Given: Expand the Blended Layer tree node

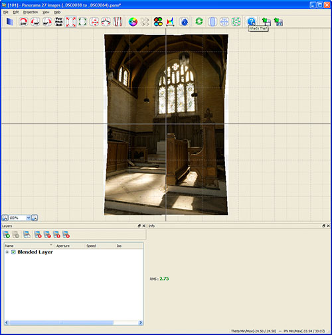Looking at the screenshot, I should 7,252.
